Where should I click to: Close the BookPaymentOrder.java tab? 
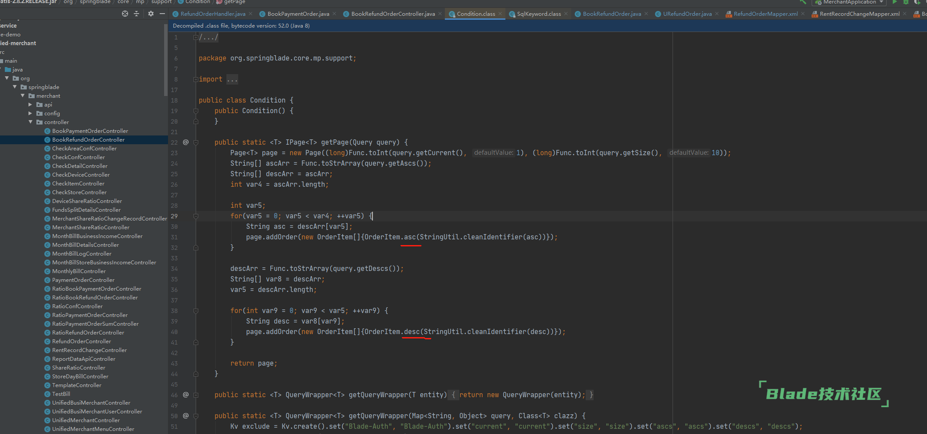[x=334, y=14]
